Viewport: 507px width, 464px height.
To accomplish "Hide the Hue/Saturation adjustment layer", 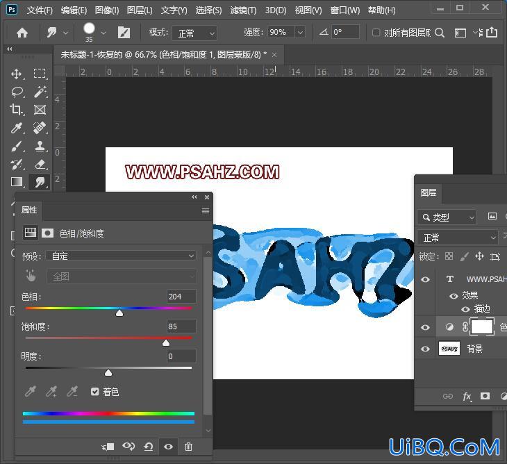I will pos(426,327).
